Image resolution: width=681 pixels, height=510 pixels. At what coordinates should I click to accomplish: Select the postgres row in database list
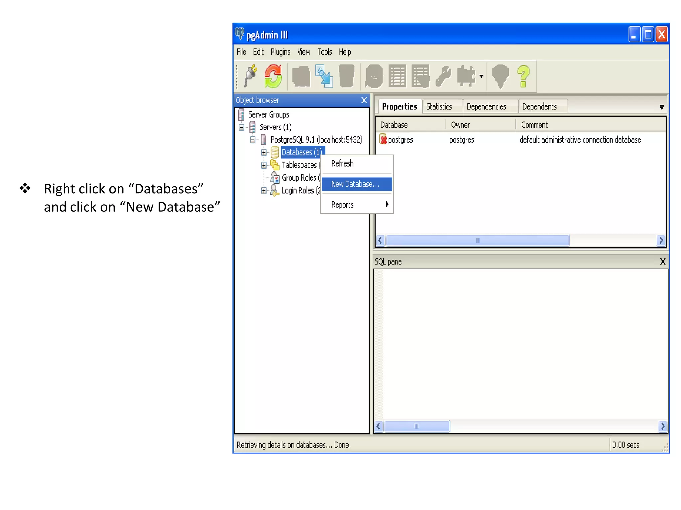click(x=521, y=139)
